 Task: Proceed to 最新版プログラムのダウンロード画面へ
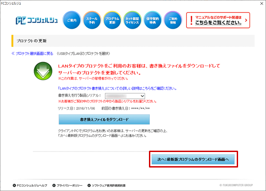tap(192, 159)
